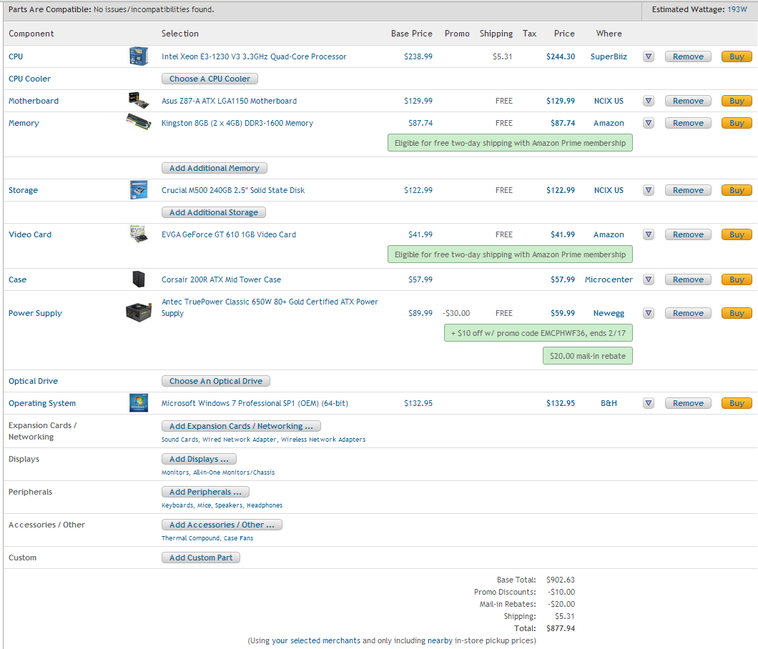Remove the Kingston 8GB memory
Image resolution: width=758 pixels, height=649 pixels.
(688, 123)
